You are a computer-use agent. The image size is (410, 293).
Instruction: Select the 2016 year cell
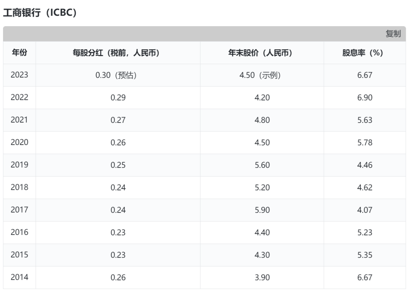(19, 232)
